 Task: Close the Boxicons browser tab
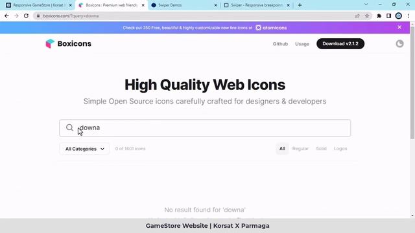143,5
